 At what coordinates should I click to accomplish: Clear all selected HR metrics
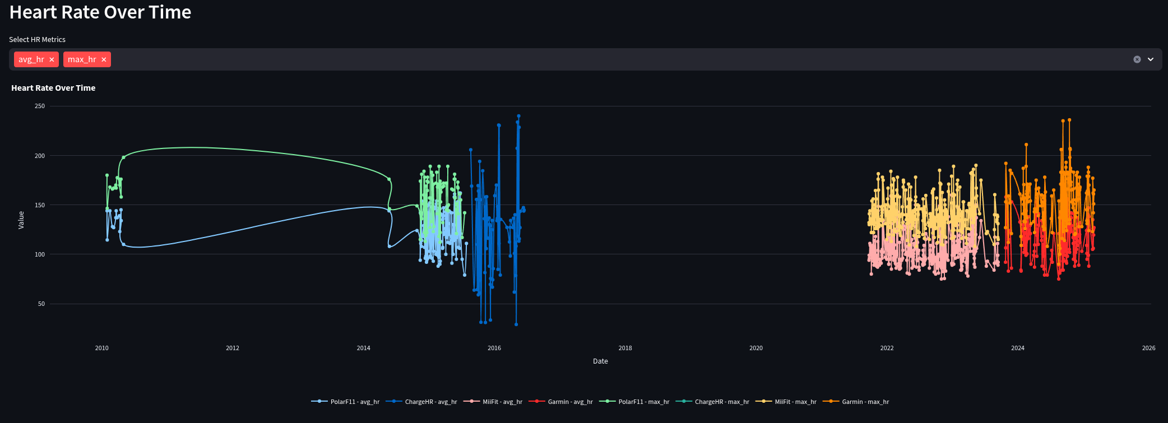tap(1137, 59)
